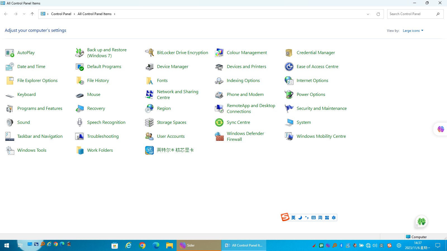Open File Explorer from the taskbar

tap(170, 245)
